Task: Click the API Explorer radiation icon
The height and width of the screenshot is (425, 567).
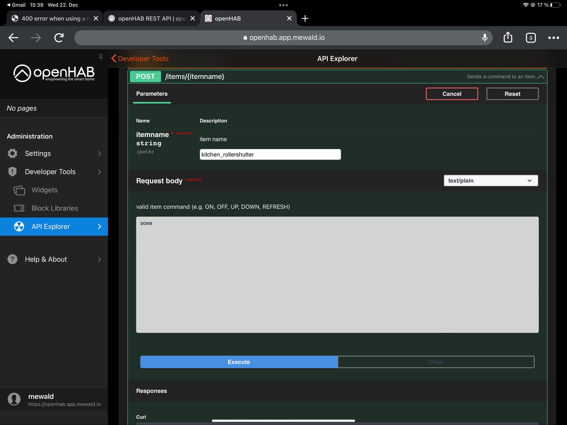Action: pyautogui.click(x=19, y=227)
